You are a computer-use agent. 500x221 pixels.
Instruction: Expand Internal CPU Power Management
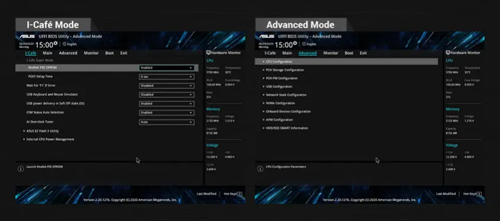49,139
